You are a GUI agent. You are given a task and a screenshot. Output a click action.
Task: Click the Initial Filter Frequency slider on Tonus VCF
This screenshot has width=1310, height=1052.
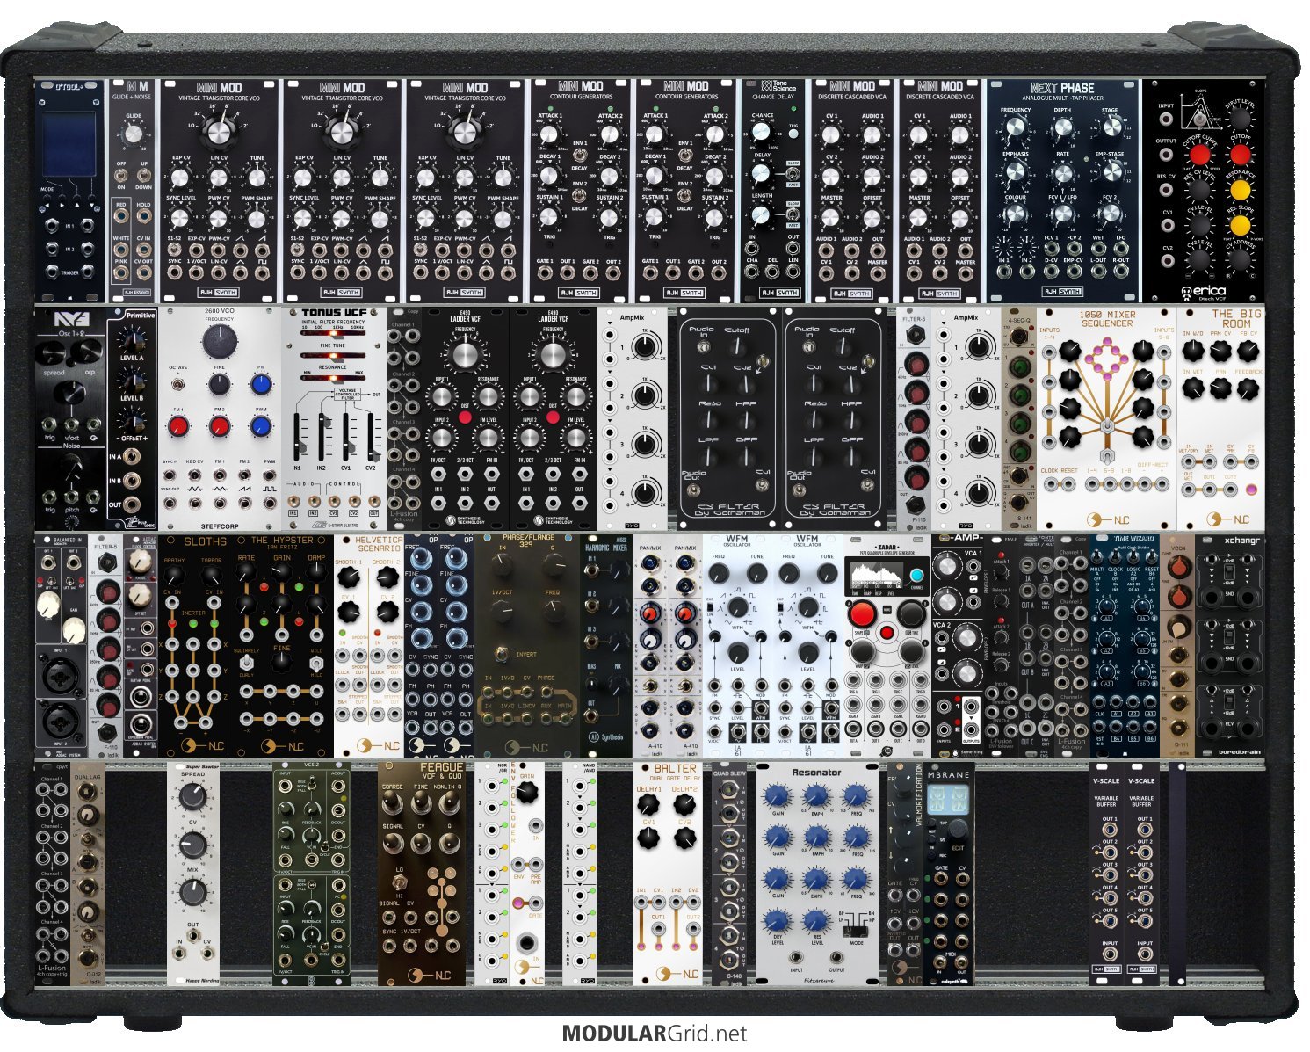pos(334,333)
